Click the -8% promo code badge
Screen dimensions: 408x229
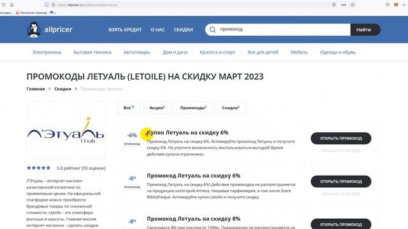(x=132, y=221)
